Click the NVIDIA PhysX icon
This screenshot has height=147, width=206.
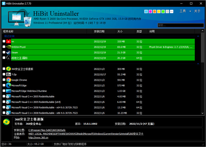click(x=9, y=47)
